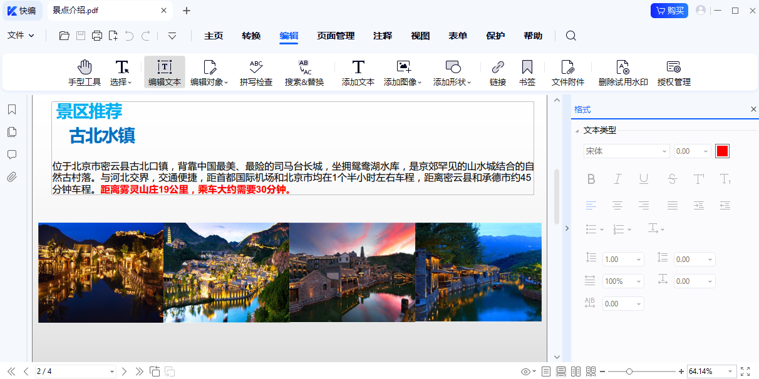Viewport: 759px width, 379px height.
Task: Toggle Superscript formatting
Action: pos(699,179)
